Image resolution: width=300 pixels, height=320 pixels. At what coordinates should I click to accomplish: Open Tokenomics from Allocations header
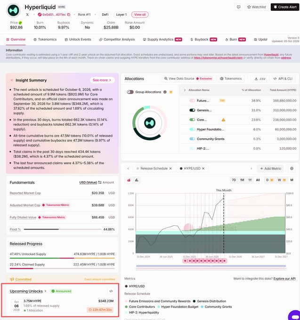coord(231,79)
